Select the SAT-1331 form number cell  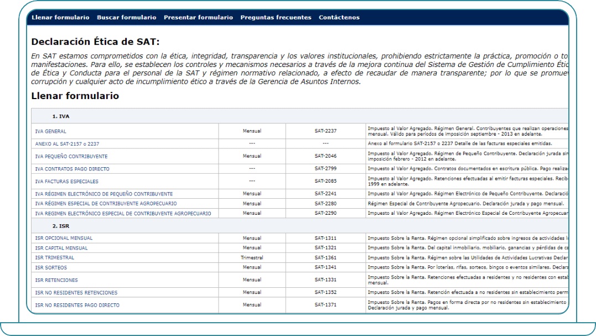pos(325,280)
